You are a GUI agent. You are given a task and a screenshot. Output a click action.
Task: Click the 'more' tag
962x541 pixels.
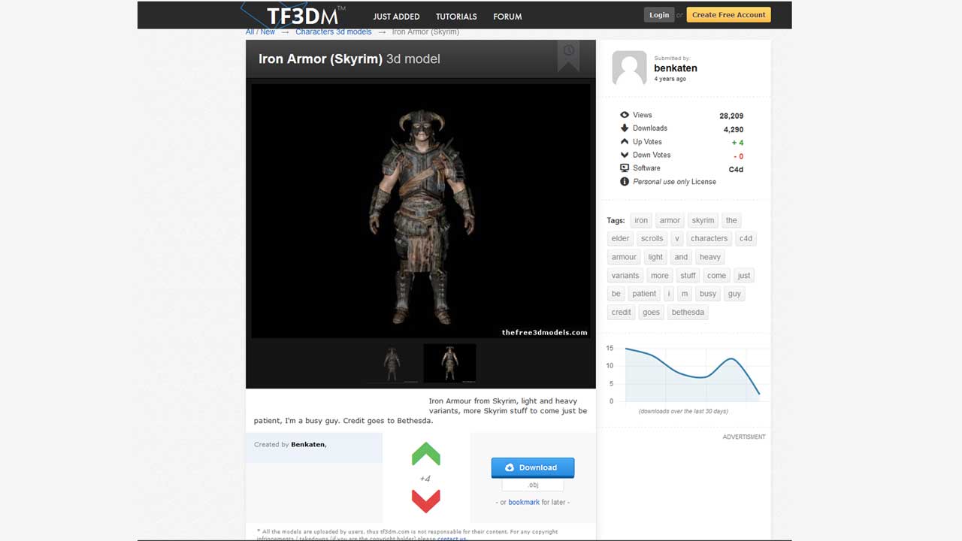click(x=660, y=276)
